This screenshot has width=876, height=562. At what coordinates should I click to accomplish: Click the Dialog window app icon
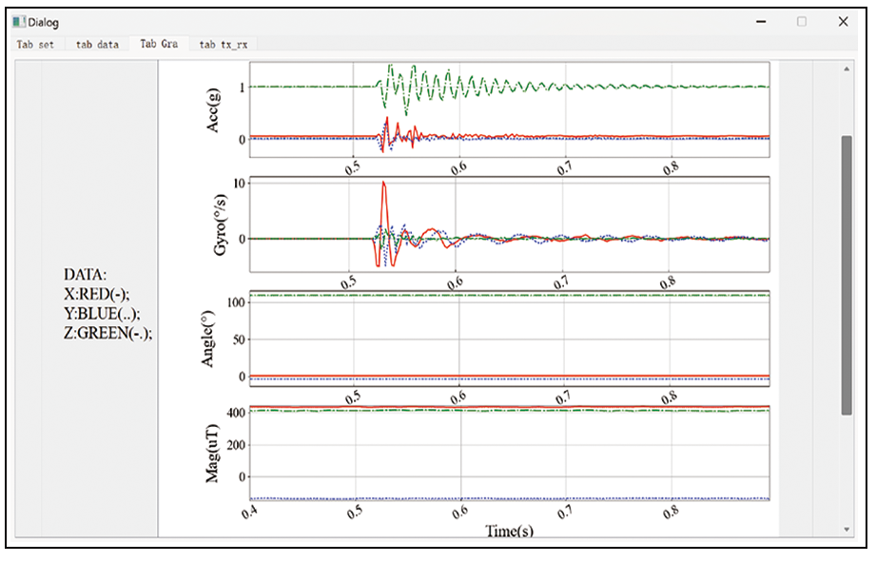[x=19, y=22]
